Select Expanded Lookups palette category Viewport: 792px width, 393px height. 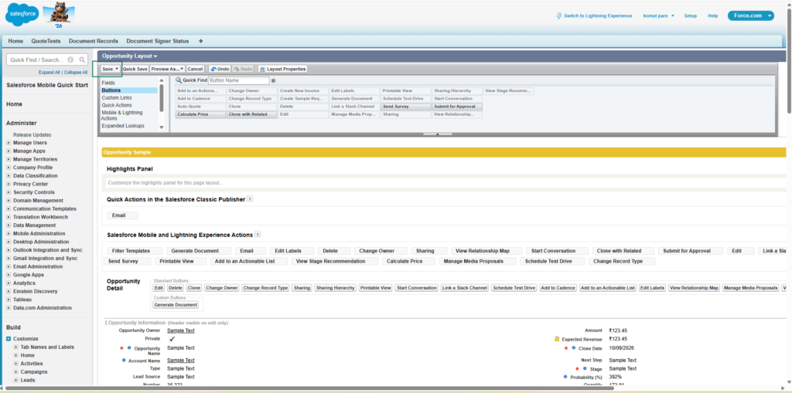pyautogui.click(x=123, y=126)
